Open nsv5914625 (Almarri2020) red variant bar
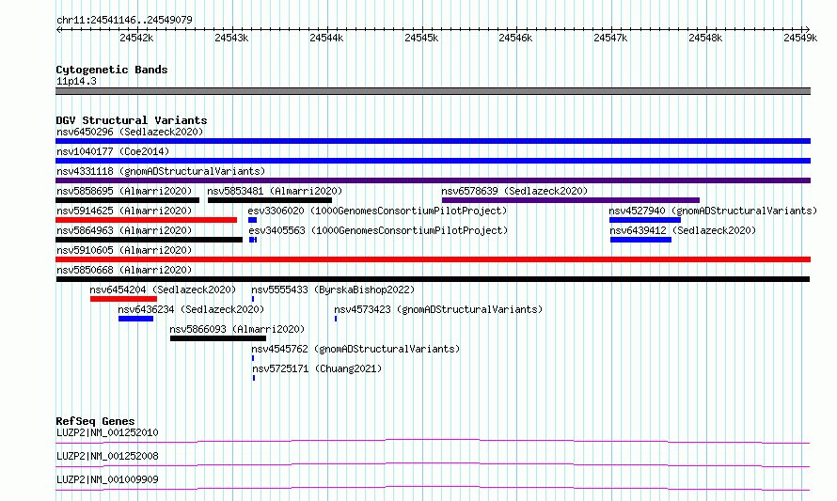Screen dimensions: 837x501 point(147,220)
